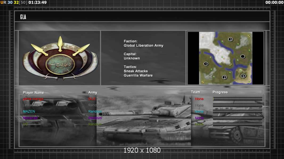
Task: Click the Progress column header
Action: point(220,92)
